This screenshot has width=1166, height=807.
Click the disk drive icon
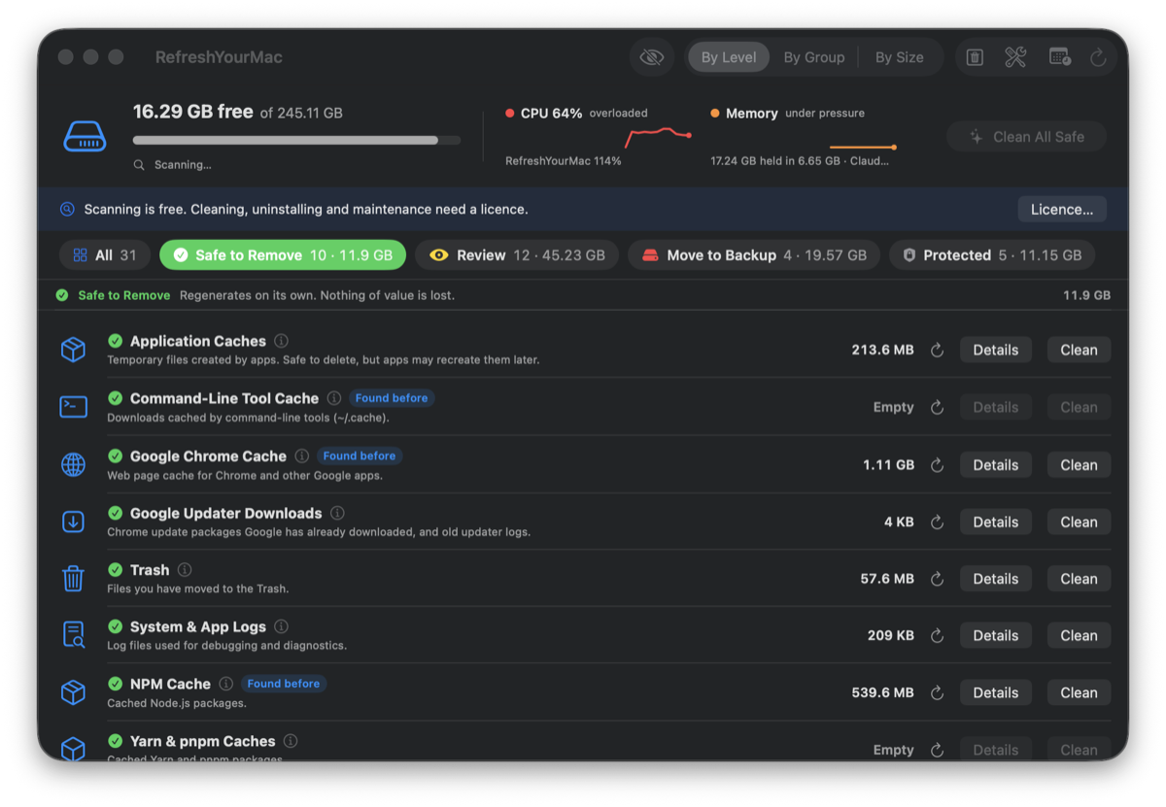(85, 136)
